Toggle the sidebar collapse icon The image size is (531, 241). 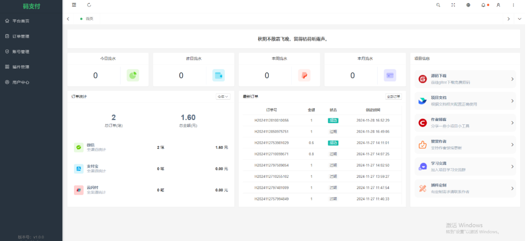point(74,5)
